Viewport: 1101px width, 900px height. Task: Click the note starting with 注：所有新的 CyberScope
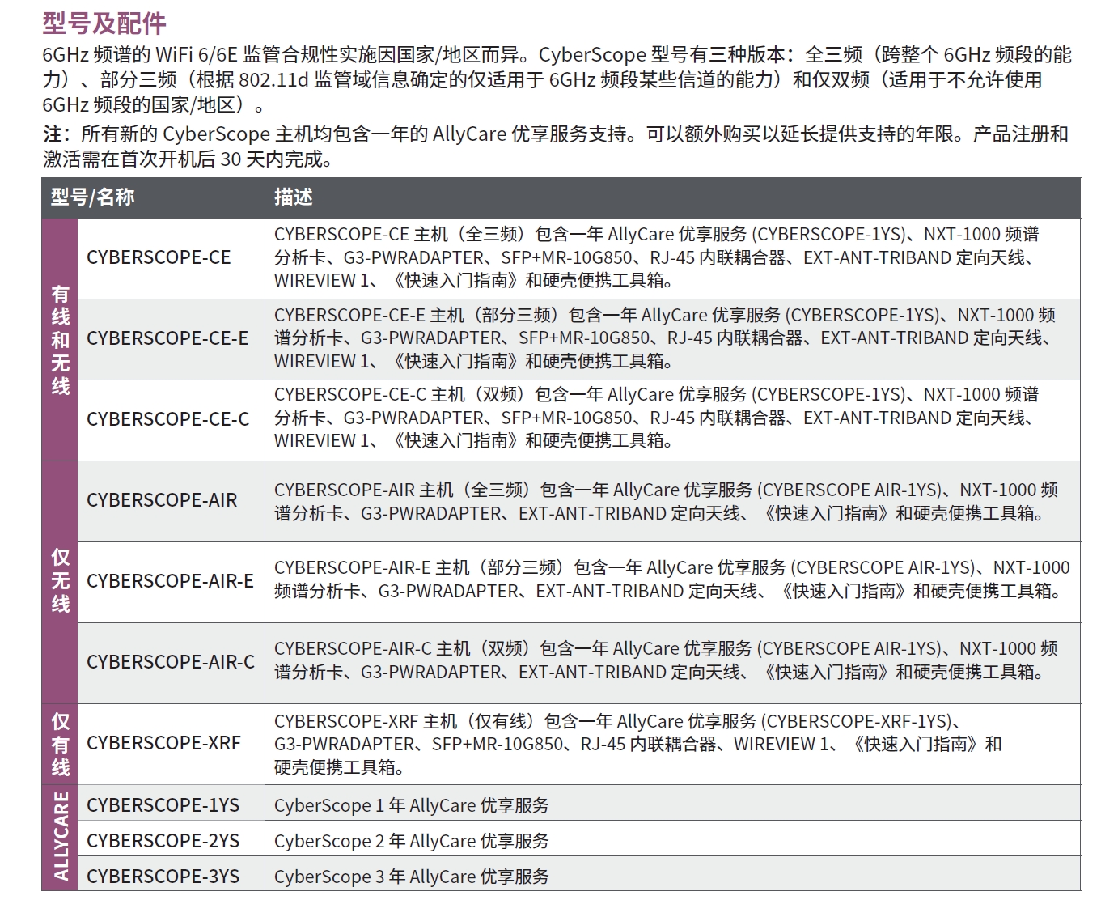pos(556,146)
